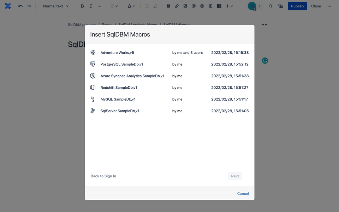This screenshot has height=212, width=339.
Task: Select SqlServer SampleDb,v1 project
Action: tap(169, 111)
